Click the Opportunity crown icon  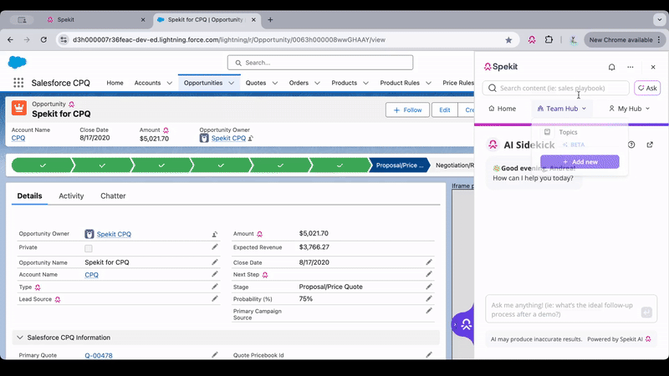pyautogui.click(x=18, y=108)
